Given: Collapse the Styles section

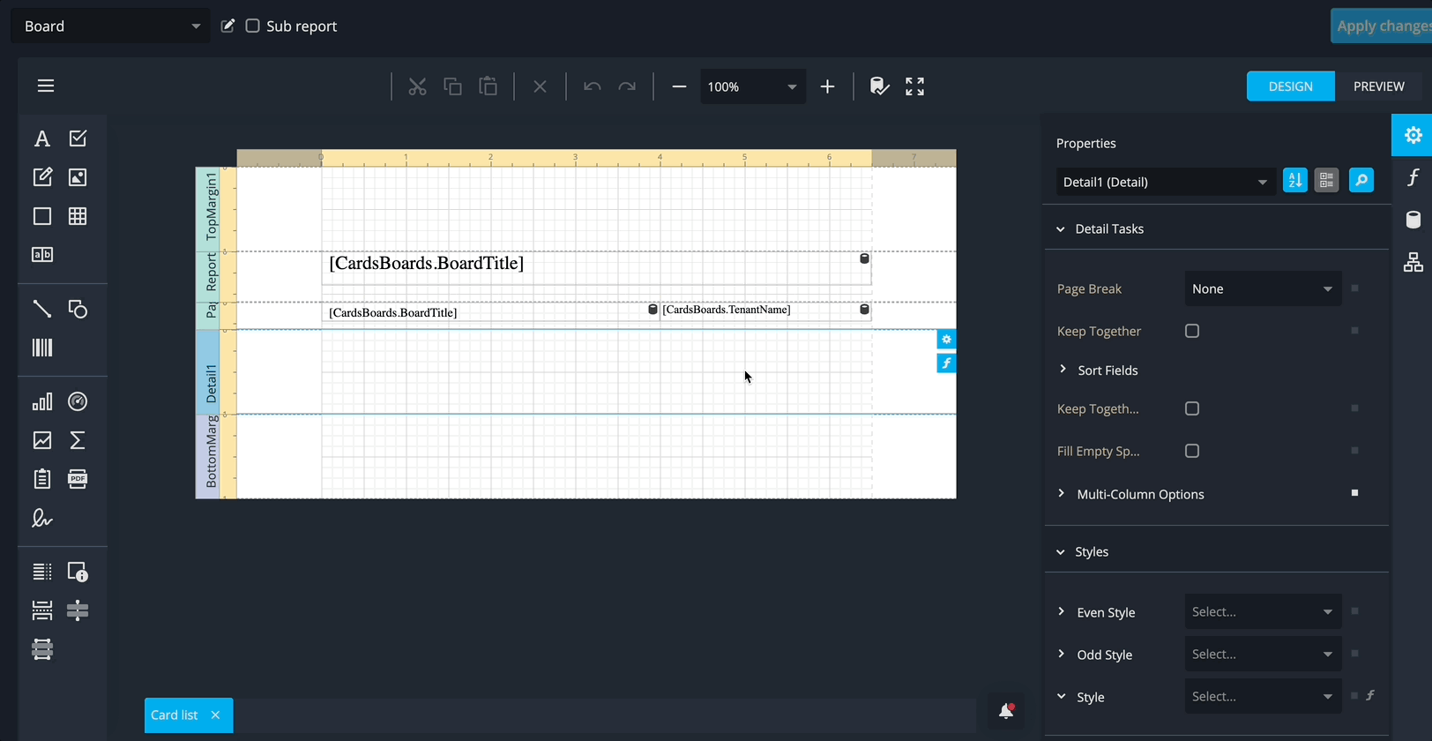Looking at the screenshot, I should click(1061, 552).
